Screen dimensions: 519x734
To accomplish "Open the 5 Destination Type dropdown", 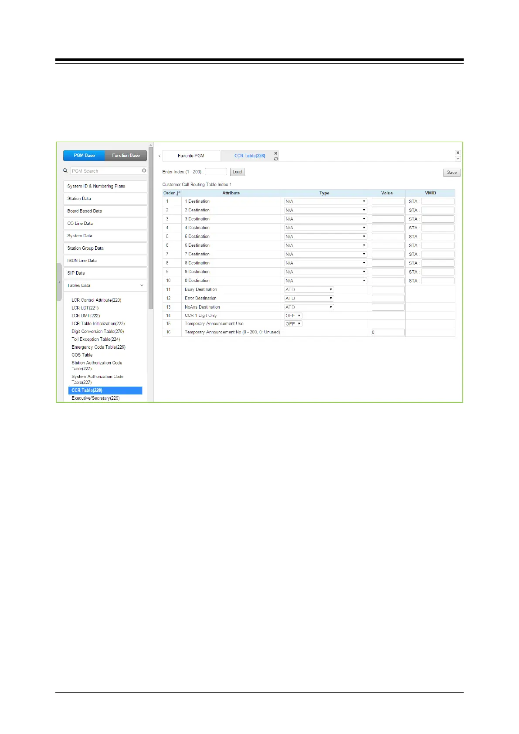I will point(326,237).
